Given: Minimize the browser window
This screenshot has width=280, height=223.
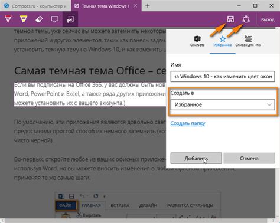Looking at the screenshot, I should [239, 6].
